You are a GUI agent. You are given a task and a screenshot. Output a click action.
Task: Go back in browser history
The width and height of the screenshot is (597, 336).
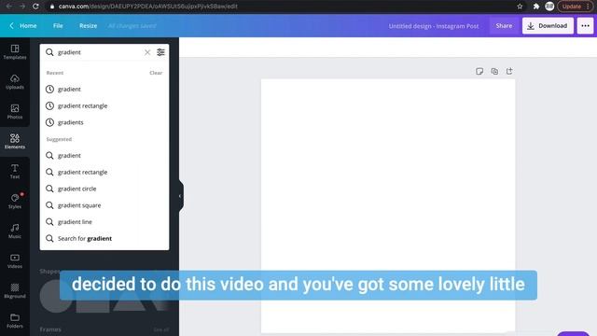(x=8, y=7)
